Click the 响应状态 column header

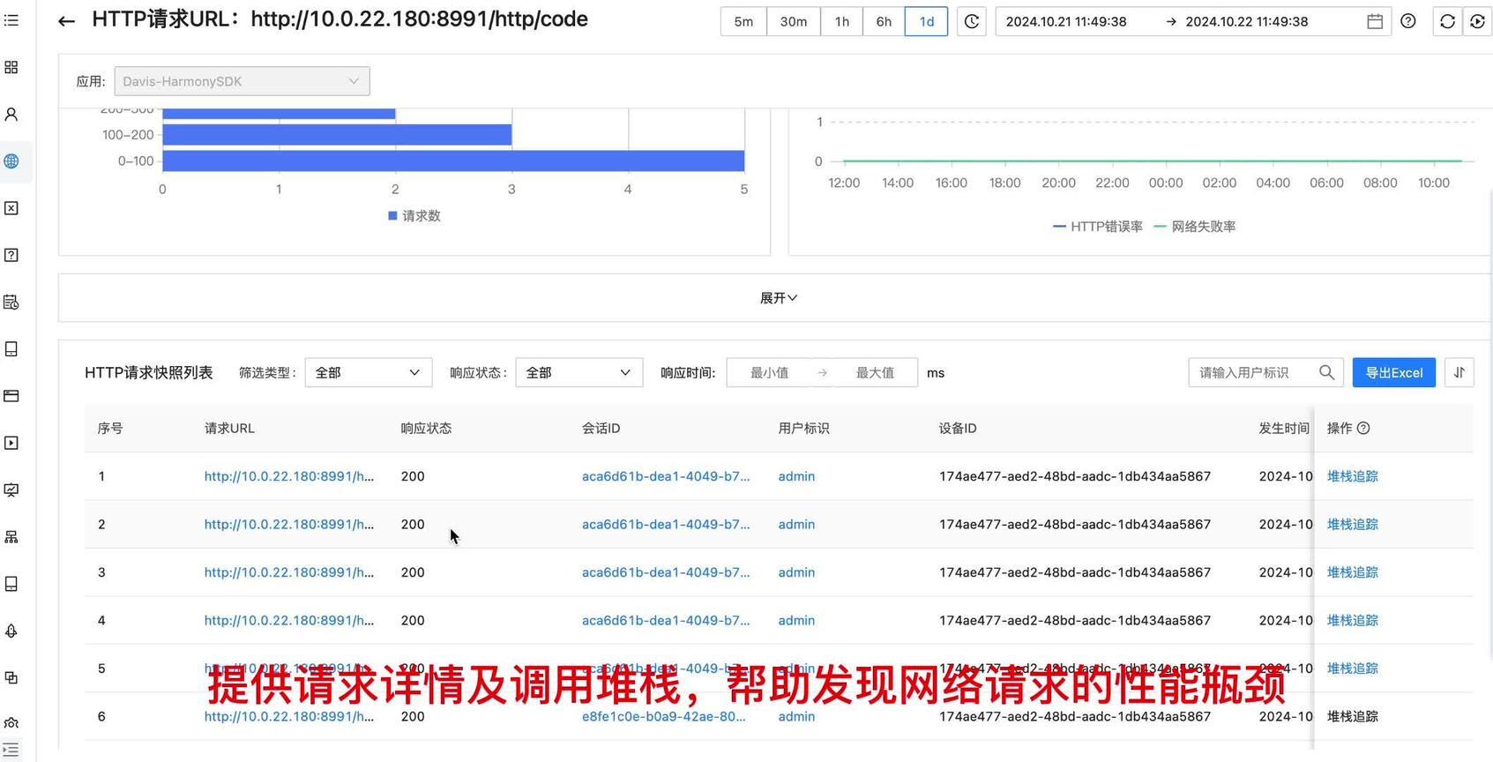426,428
